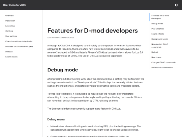Click the paragraph beginning "Although YeOldeDink is designed"
This screenshot has width=182, height=137.
point(95,51)
